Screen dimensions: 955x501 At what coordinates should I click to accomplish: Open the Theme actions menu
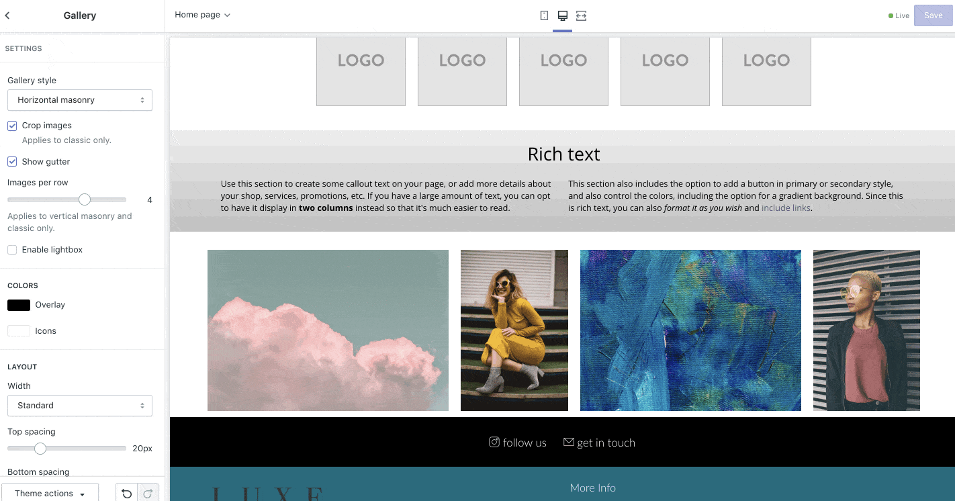(x=50, y=494)
